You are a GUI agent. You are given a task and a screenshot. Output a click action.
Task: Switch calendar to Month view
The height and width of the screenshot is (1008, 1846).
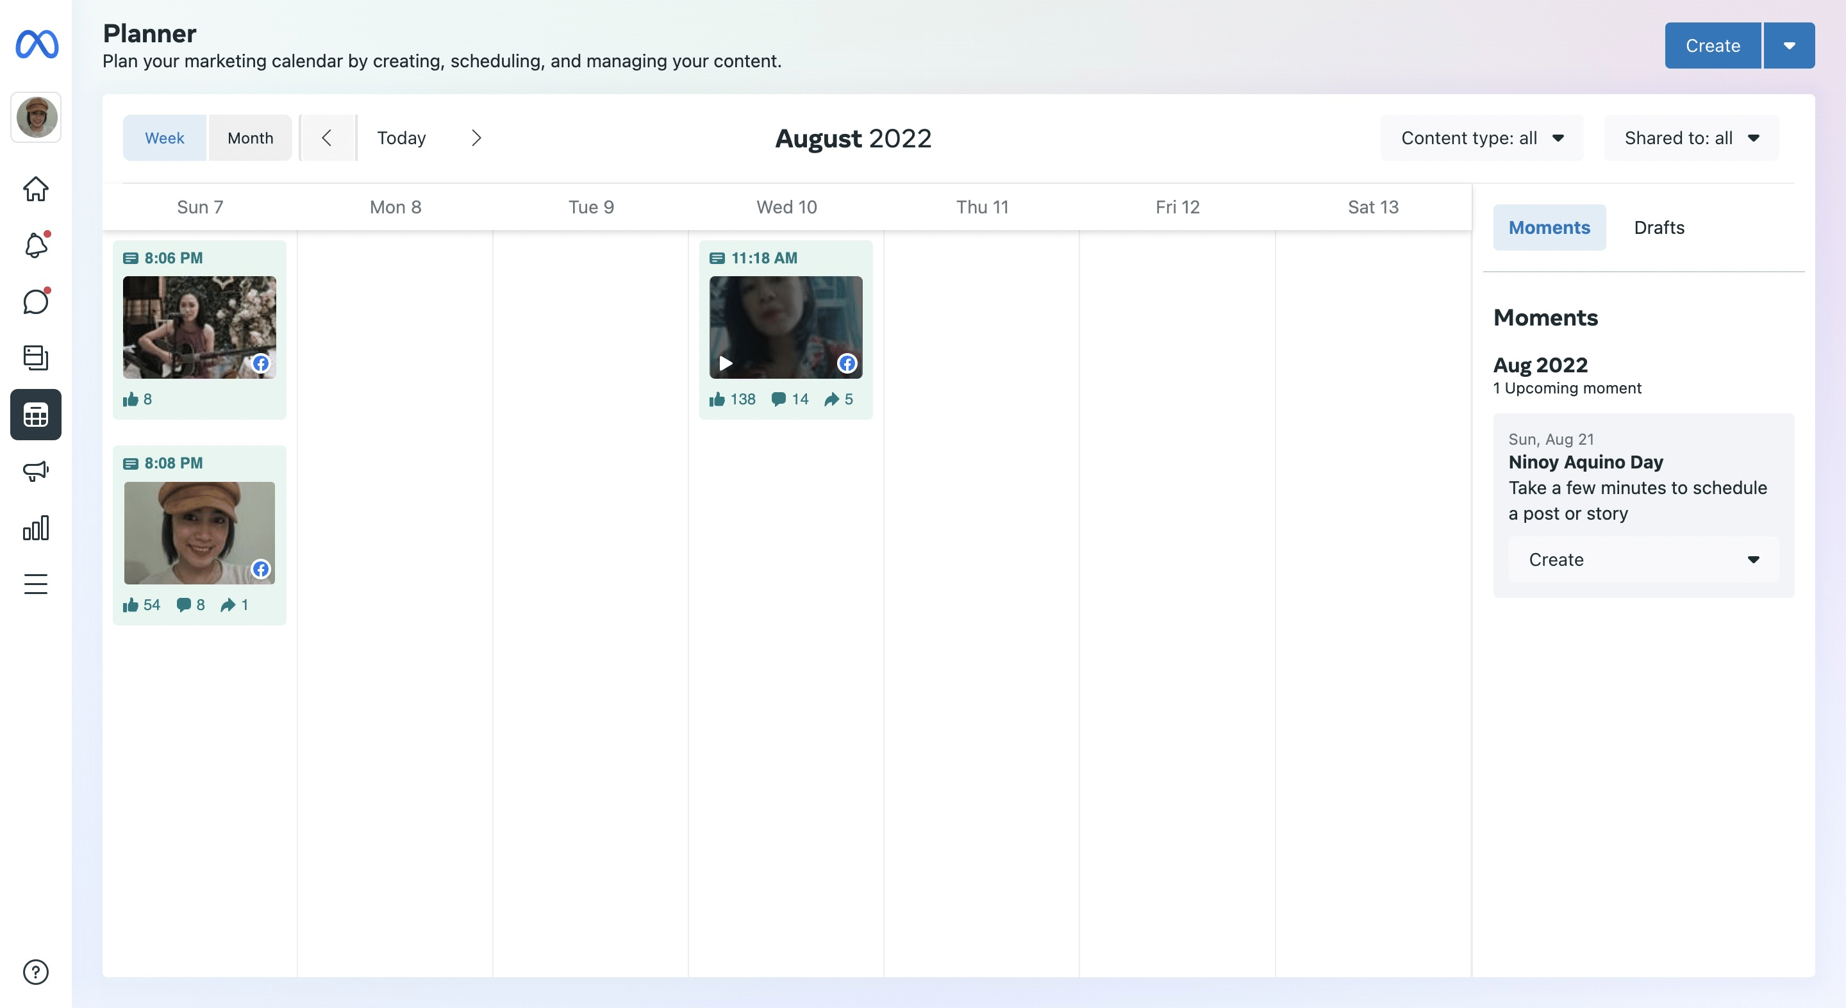click(250, 138)
